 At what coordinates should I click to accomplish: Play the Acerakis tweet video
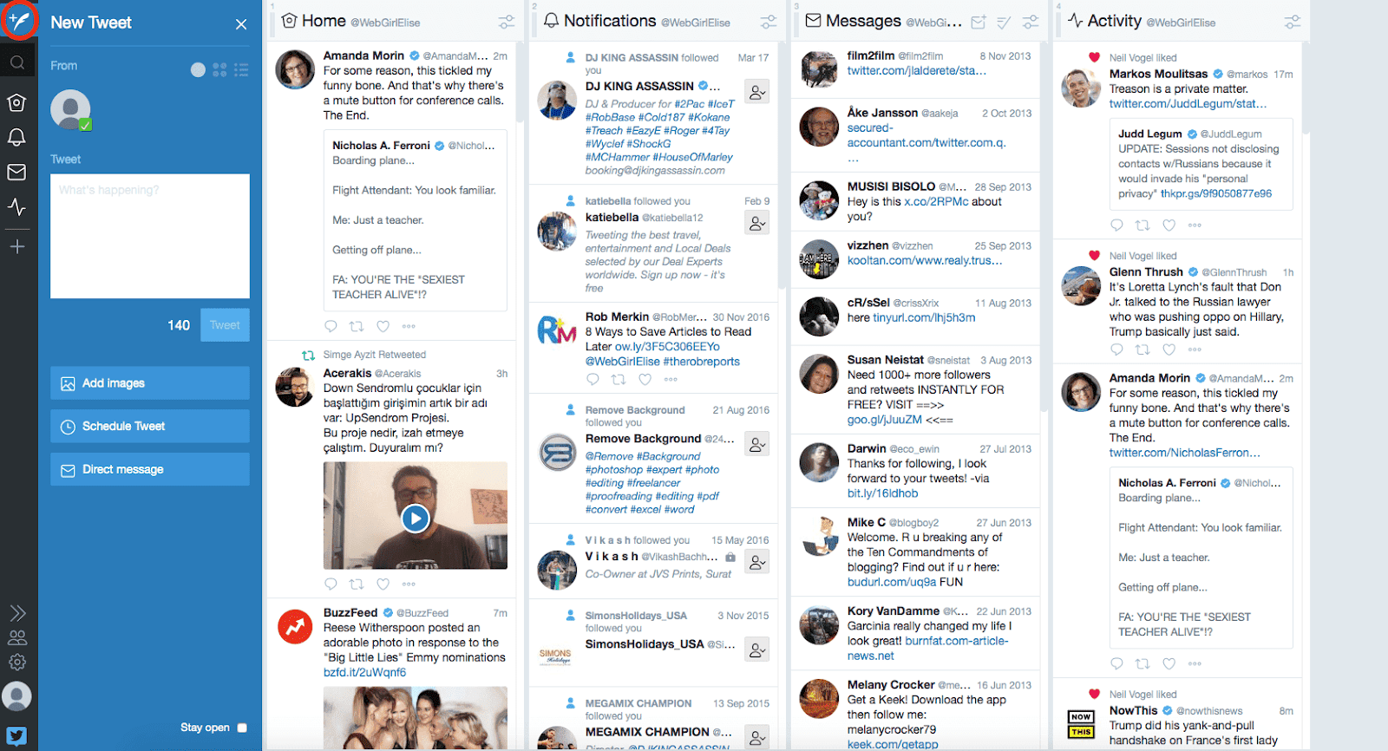[416, 519]
